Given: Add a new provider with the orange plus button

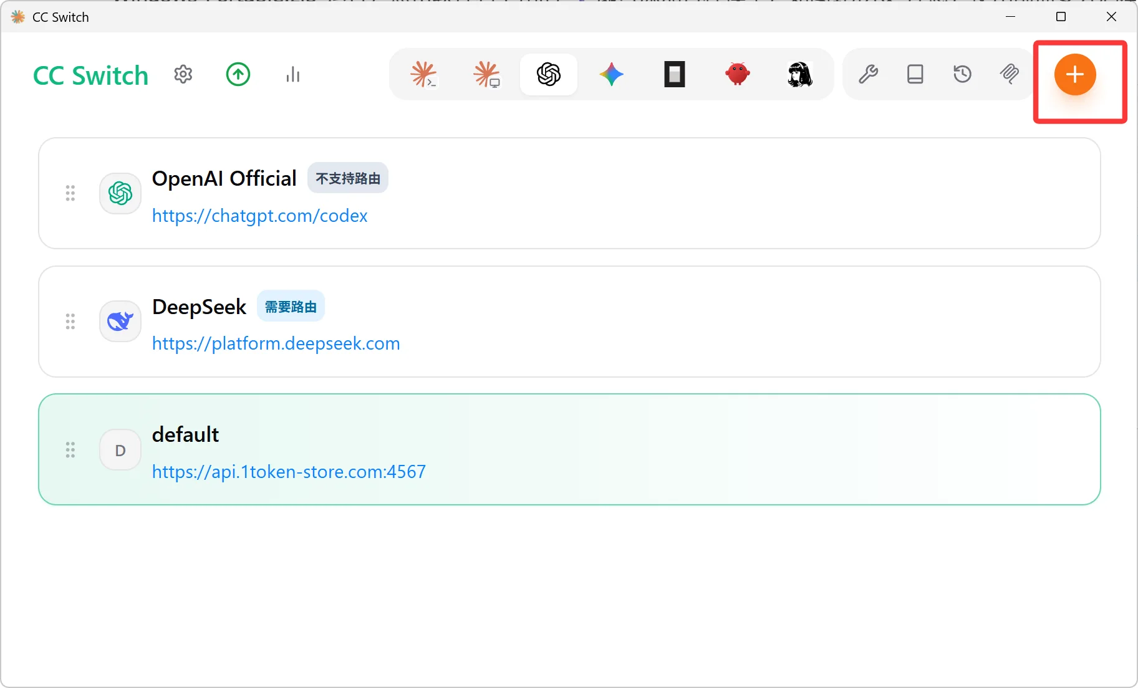Looking at the screenshot, I should click(x=1075, y=75).
